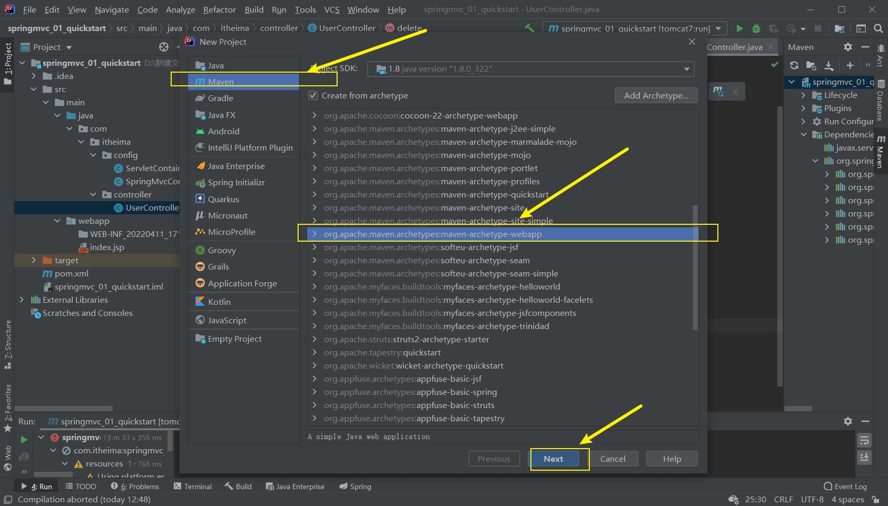Select Java FX project type

244,115
